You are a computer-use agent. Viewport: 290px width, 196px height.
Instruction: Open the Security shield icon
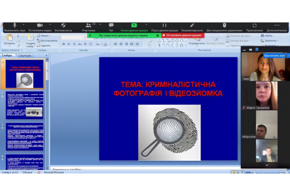64,25
